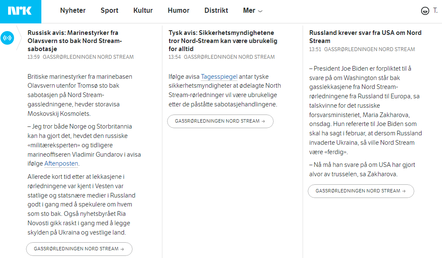Select Kultur in the navigation bar
Image resolution: width=442 pixels, height=258 pixels.
pos(143,11)
